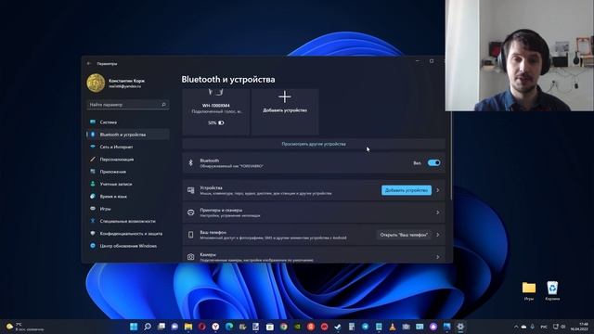Click the Специальные возможности accessibility icon
The height and width of the screenshot is (334, 594).
(x=93, y=221)
